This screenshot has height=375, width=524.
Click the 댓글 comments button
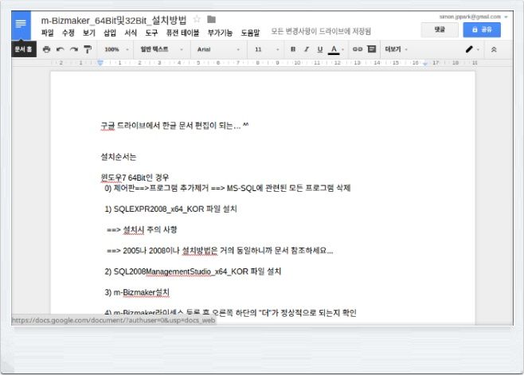click(x=440, y=29)
